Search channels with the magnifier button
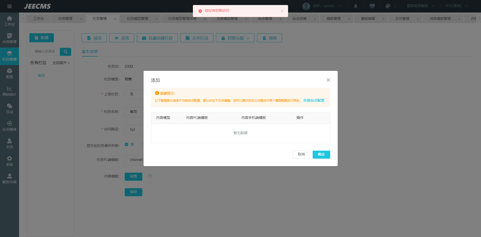Viewport: 481px width, 237px height. pos(65,52)
